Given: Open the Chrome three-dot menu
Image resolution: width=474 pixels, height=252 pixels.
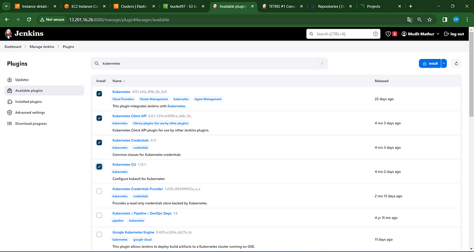Looking at the screenshot, I should coord(467,19).
